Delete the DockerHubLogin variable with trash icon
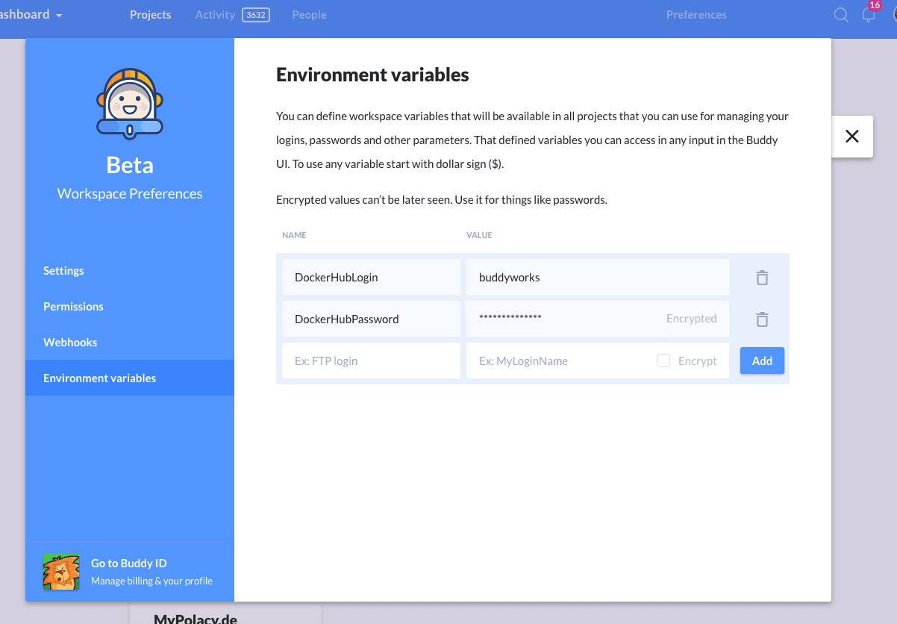897x624 pixels. click(761, 278)
